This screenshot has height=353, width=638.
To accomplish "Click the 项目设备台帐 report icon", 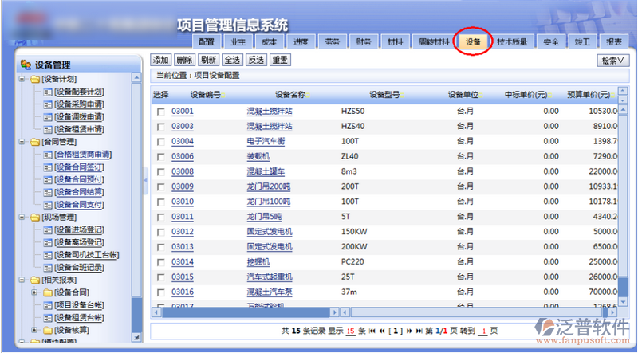I will (47, 304).
